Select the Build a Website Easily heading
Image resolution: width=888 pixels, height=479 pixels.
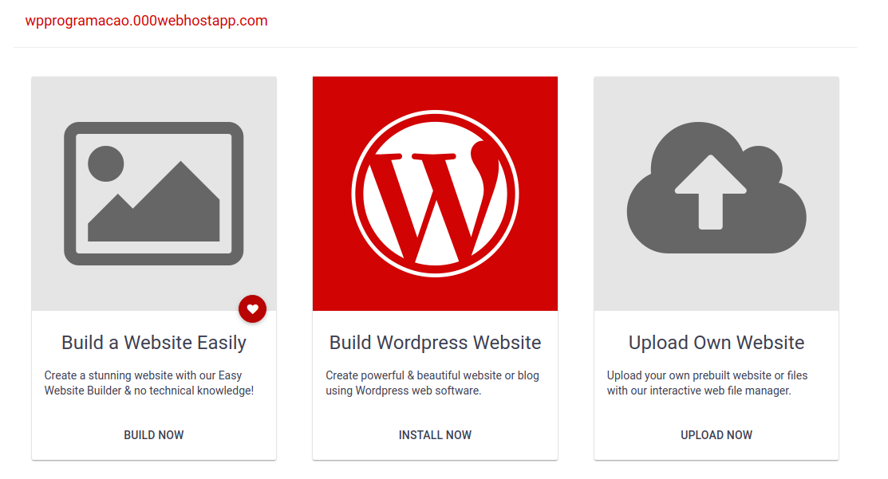pyautogui.click(x=153, y=343)
